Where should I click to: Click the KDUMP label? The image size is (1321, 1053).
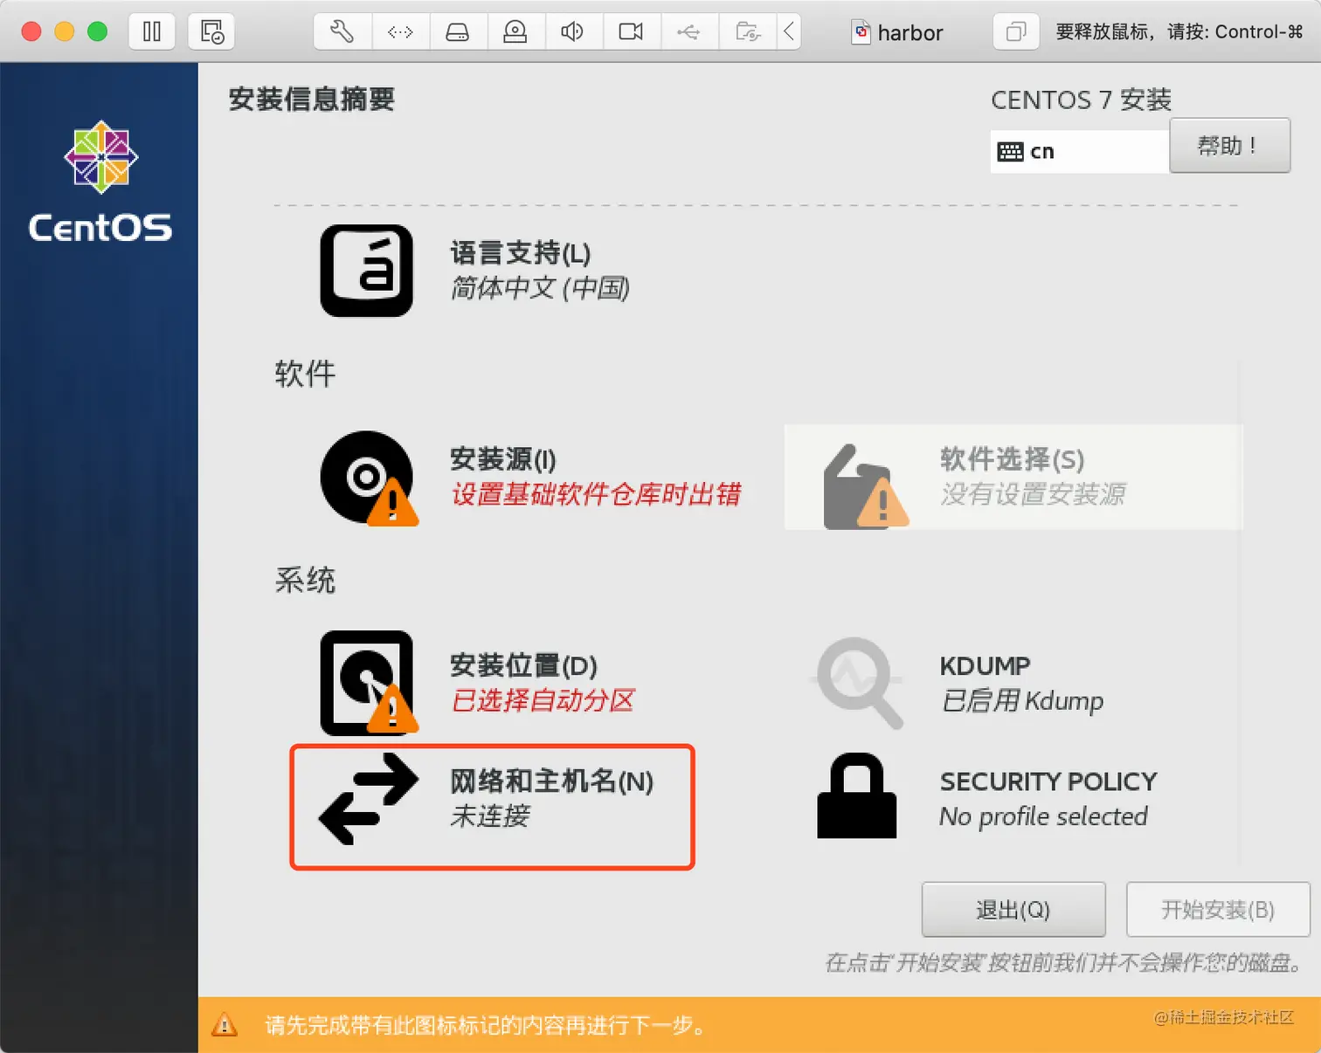985,665
